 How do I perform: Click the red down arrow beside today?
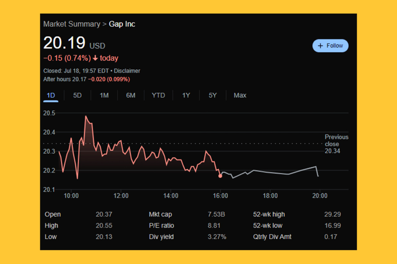(x=95, y=58)
